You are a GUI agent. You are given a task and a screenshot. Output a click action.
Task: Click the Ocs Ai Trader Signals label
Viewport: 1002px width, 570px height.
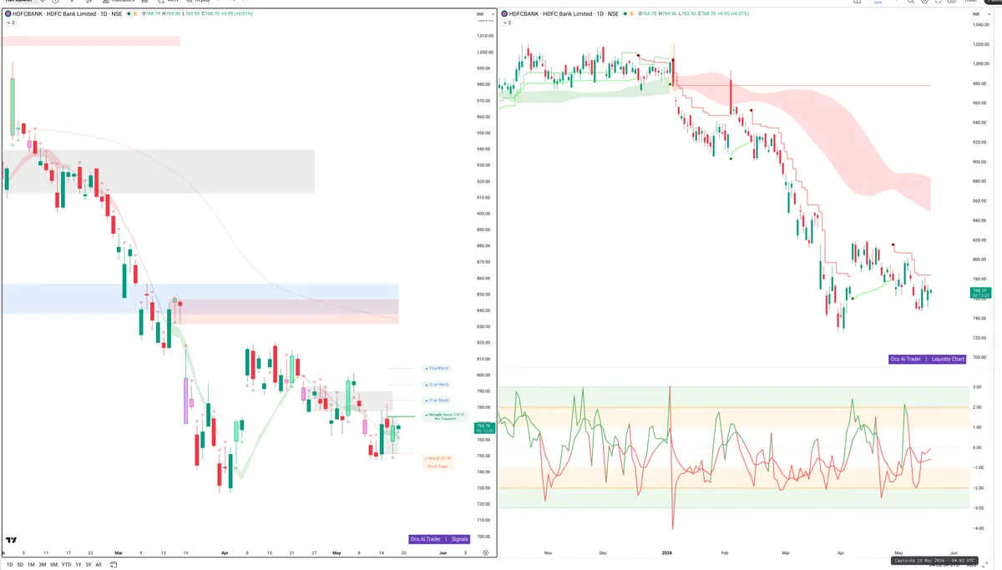[441, 539]
